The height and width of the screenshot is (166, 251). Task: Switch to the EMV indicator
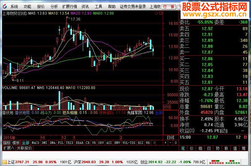pos(117,143)
